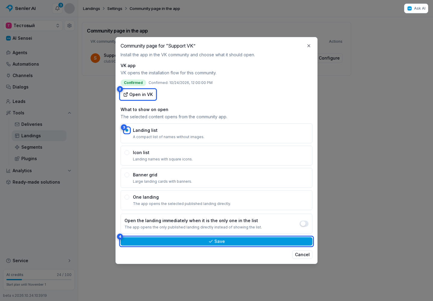433x301 pixels.
Task: Expand the Service menu arrow
Action: (69, 261)
